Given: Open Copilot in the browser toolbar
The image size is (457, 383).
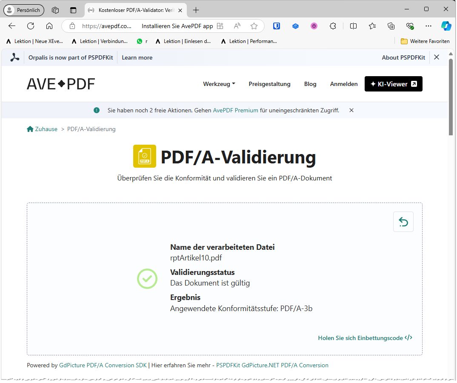Looking at the screenshot, I should tap(446, 26).
